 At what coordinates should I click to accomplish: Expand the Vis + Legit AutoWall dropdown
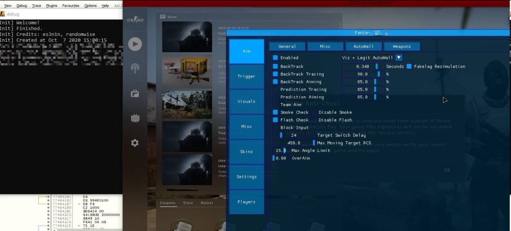point(399,58)
